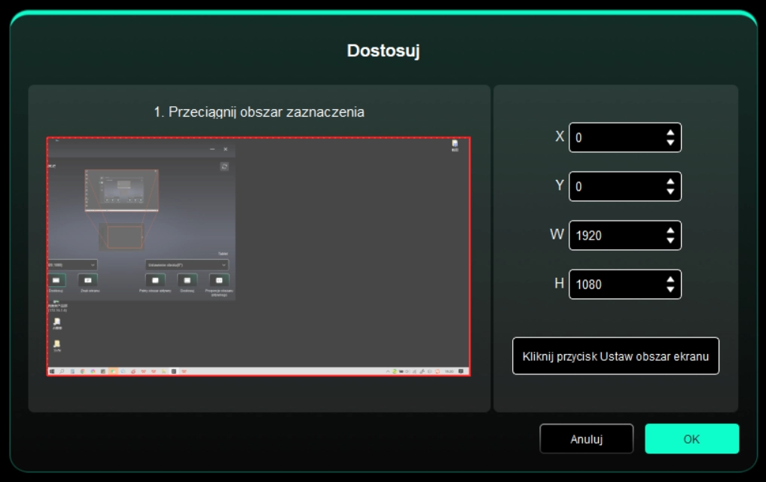Screen dimensions: 766x482
Task: Click the SVN folder icon in preview
Action: [x=57, y=346]
